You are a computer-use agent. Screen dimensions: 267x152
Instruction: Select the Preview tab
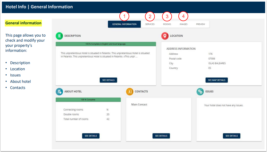[x=201, y=24]
